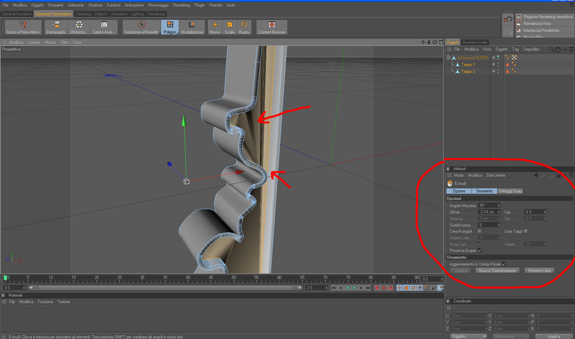Click the timeline start-time 0 S stepper
575x339 pixels.
24,288
